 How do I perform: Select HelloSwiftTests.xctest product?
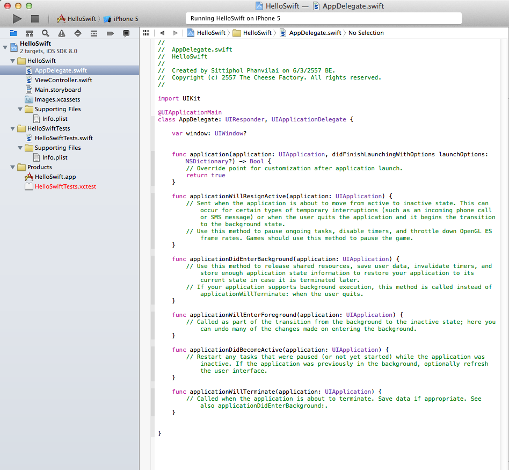pyautogui.click(x=69, y=186)
